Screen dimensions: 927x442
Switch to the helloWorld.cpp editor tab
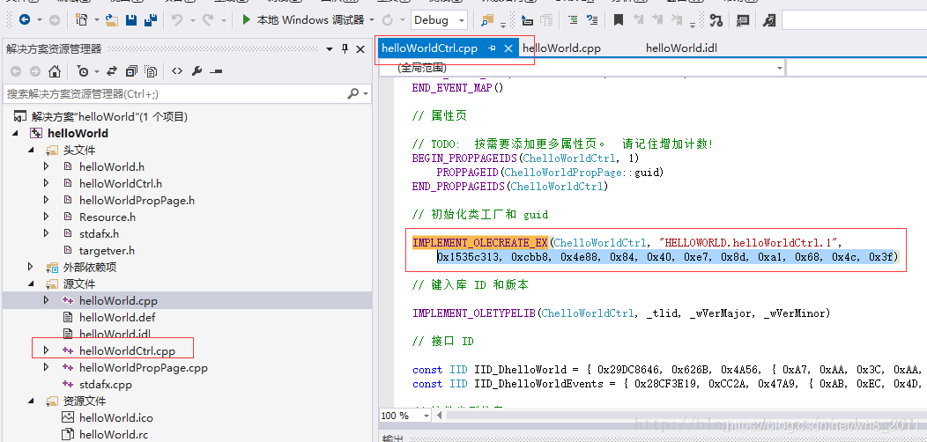561,48
